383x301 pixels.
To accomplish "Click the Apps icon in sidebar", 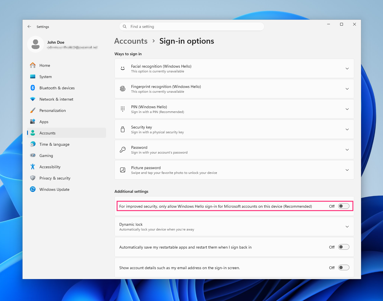I will [x=33, y=122].
